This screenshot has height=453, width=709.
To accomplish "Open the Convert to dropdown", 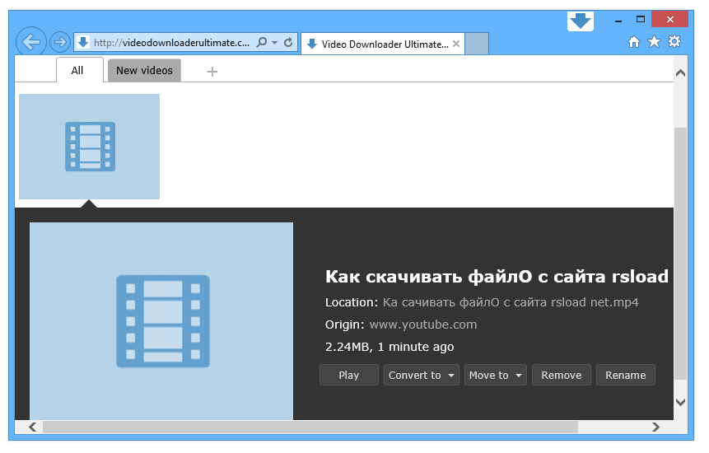I will click(x=421, y=376).
